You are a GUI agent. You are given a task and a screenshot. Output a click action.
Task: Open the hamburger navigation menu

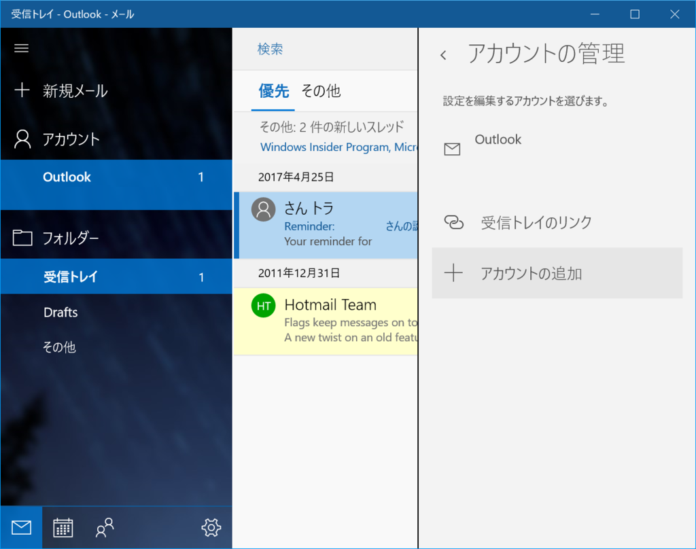pyautogui.click(x=21, y=48)
